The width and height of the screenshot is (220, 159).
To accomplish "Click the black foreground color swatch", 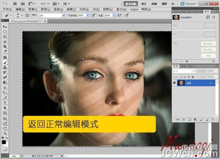I will 4,142.
